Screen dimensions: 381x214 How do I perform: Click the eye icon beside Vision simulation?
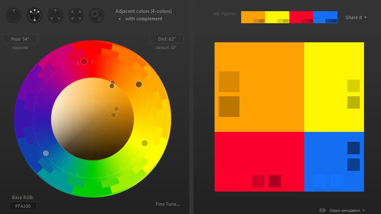pyautogui.click(x=322, y=210)
